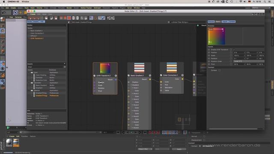Toggle preview check on Color Correction.1 node
The height and width of the screenshot is (154, 274).
tap(161, 75)
